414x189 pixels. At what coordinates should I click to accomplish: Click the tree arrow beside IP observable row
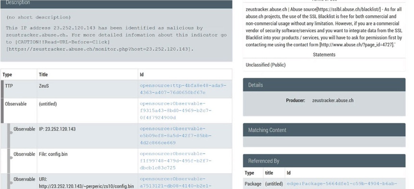pos(11,133)
